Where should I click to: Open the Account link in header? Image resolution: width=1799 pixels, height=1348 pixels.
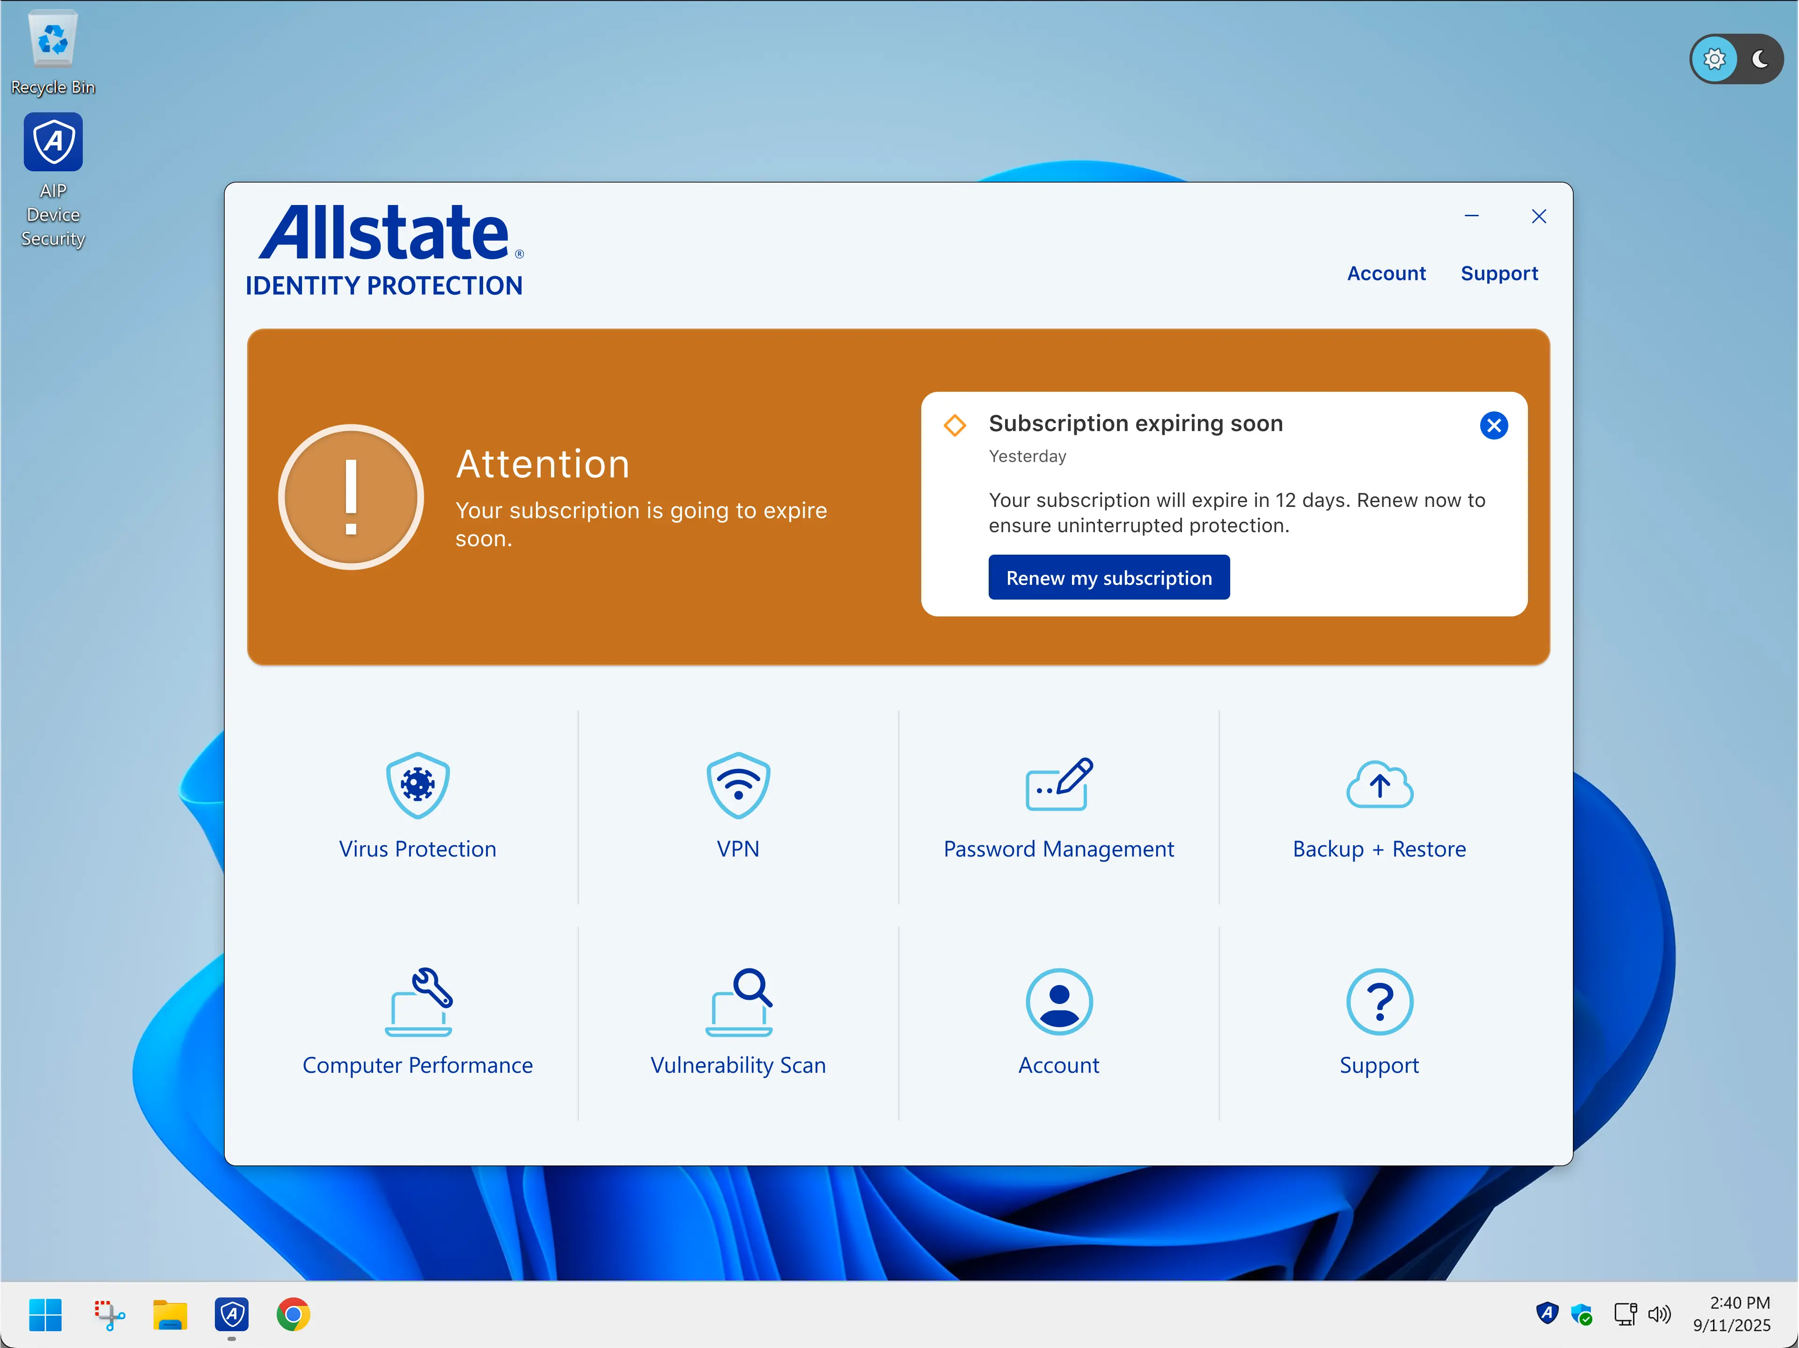(x=1386, y=273)
